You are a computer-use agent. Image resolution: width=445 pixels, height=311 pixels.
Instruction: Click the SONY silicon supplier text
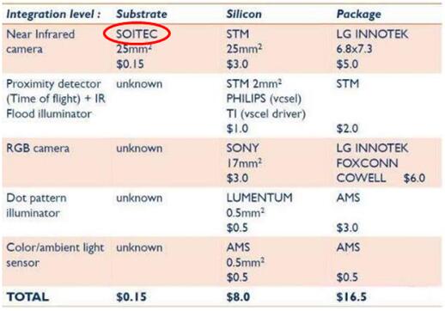point(242,149)
